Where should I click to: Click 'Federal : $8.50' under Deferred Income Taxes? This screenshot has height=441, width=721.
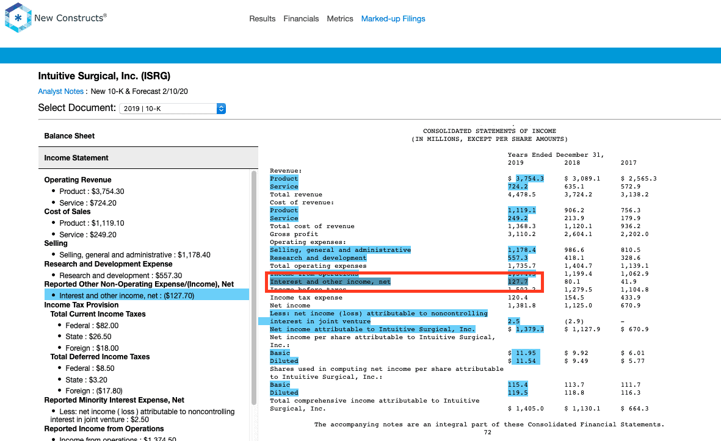90,368
